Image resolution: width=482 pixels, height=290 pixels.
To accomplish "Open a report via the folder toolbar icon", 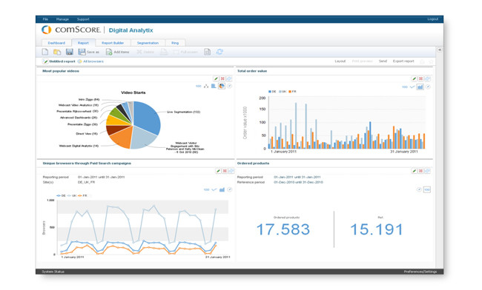I will (57, 52).
